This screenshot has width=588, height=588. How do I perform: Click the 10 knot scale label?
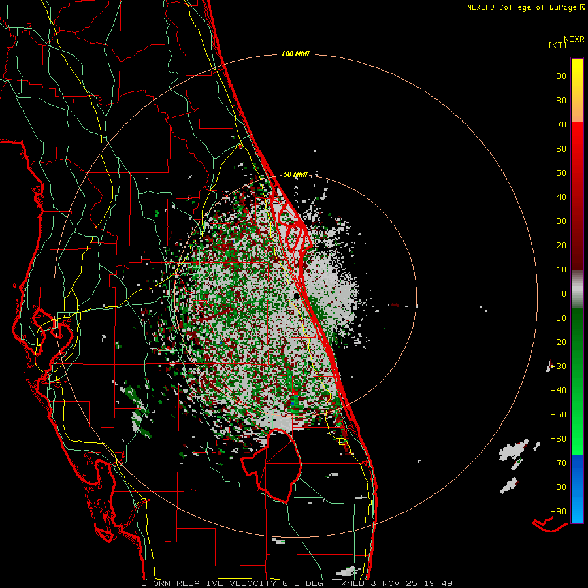[561, 270]
